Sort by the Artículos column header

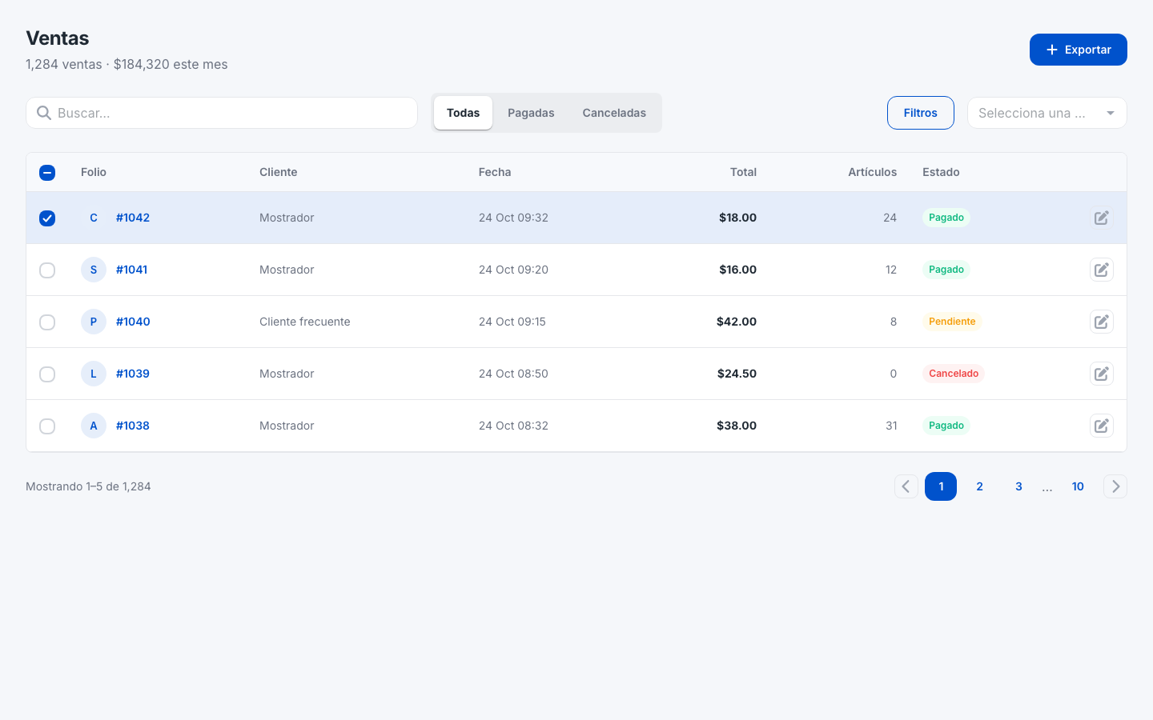[x=872, y=172]
